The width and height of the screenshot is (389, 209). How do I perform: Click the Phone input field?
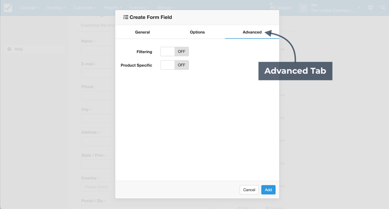[x=98, y=95]
